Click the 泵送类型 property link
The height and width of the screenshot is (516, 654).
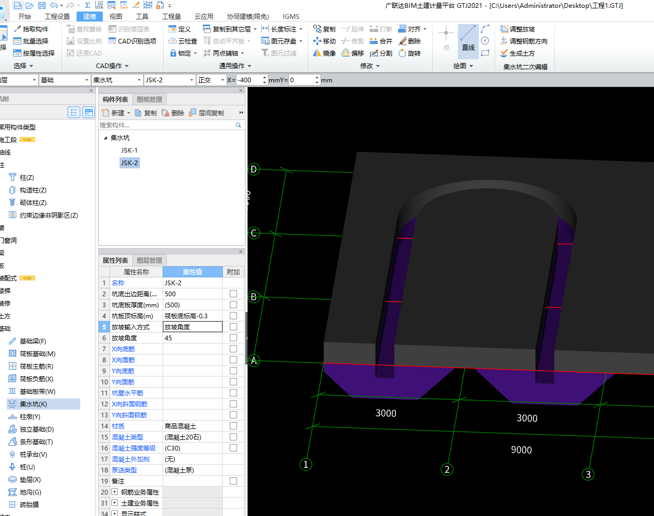tap(124, 470)
